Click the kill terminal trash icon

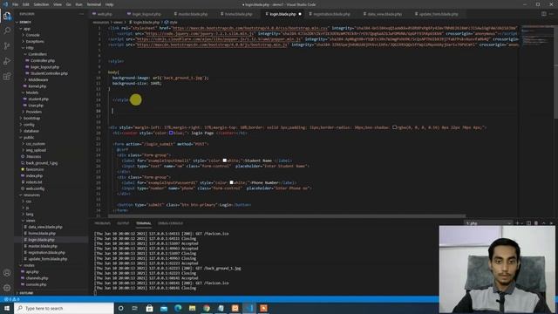tap(536, 223)
